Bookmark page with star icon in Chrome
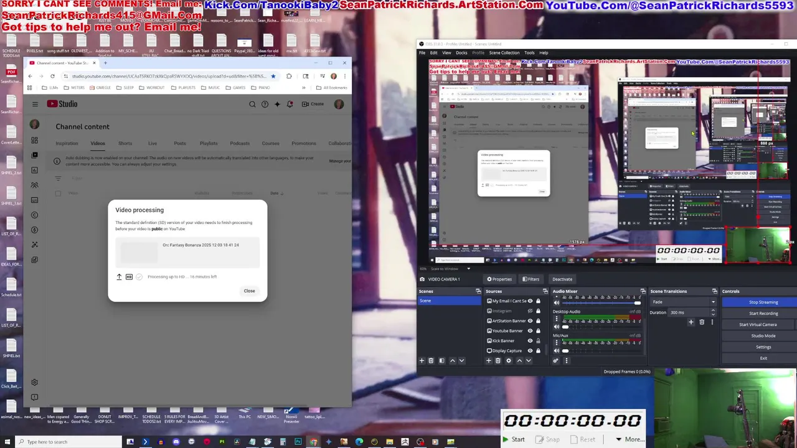This screenshot has width=797, height=448. (273, 76)
